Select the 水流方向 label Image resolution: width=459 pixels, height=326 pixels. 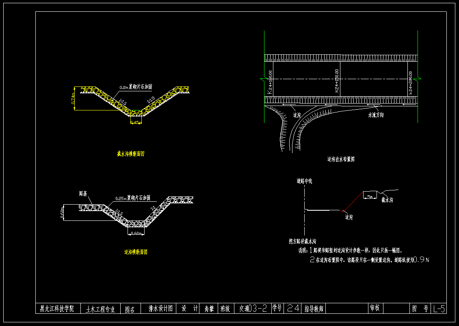376,115
